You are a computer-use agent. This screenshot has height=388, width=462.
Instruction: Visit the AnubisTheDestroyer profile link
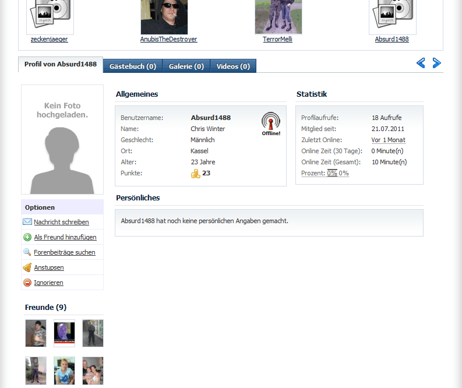tap(168, 40)
